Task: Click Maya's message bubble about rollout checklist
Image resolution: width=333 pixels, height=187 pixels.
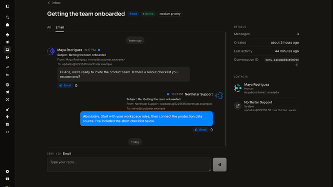Action: pos(123,74)
